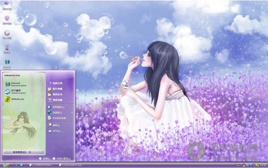Image resolution: width=268 pixels, height=168 pixels.
Task: Click the language bar keyboard icon
Action: click(x=238, y=165)
